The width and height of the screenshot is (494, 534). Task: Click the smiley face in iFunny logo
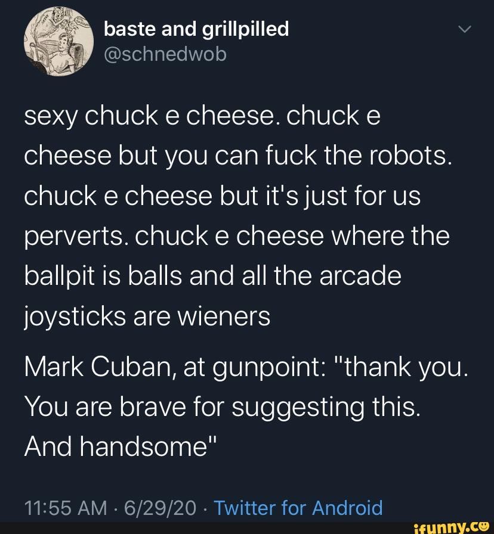click(484, 525)
